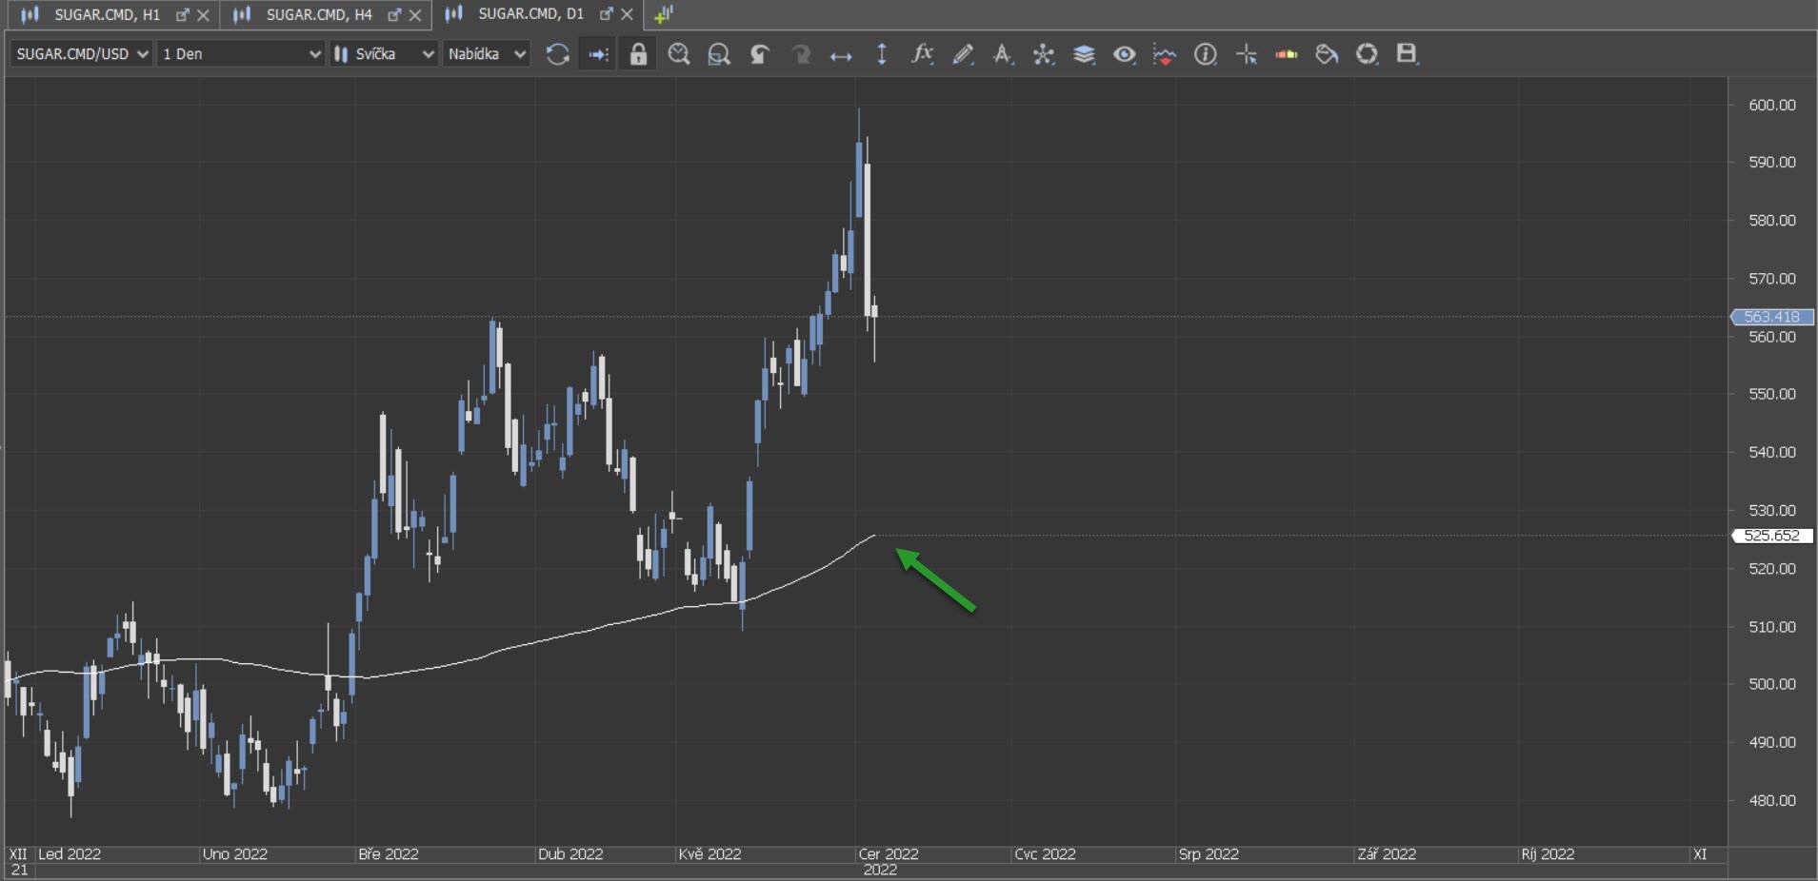Viewport: 1818px width, 881px height.
Task: Save the chart with the floppy disk icon
Action: [1407, 54]
